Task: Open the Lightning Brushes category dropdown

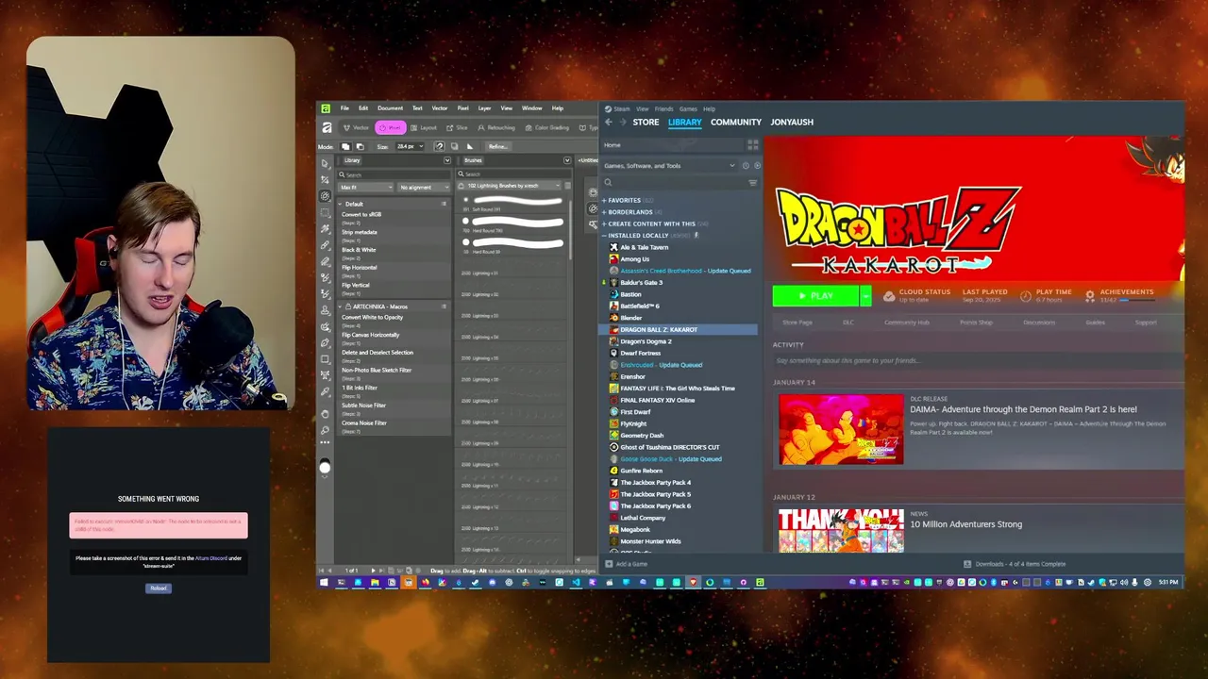Action: point(510,186)
